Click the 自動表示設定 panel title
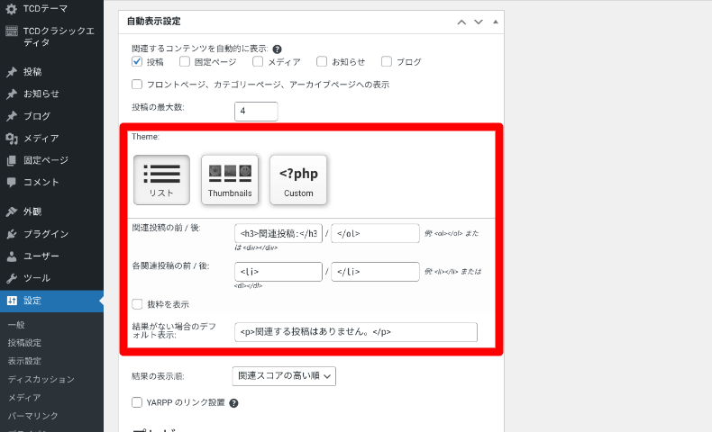The width and height of the screenshot is (712, 432). click(x=153, y=22)
